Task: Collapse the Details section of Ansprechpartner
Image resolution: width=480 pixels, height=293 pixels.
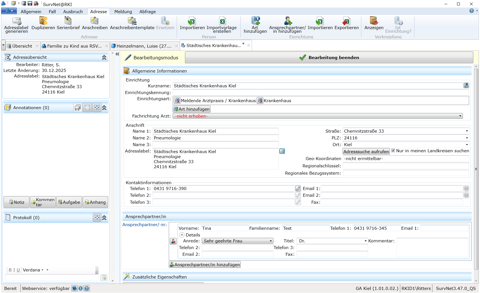Action: tap(182, 235)
